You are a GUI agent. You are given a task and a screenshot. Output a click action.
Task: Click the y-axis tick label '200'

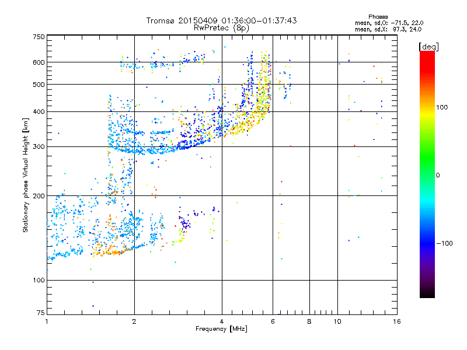(39, 196)
